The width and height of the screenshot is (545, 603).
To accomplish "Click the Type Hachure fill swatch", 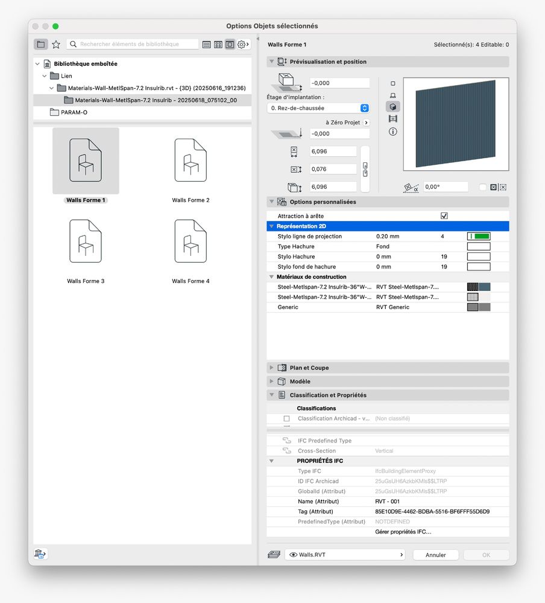I will click(x=479, y=246).
